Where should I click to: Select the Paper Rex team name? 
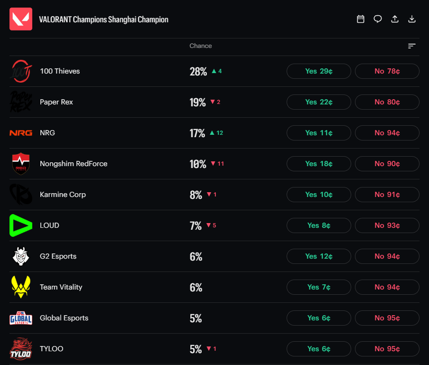[56, 102]
